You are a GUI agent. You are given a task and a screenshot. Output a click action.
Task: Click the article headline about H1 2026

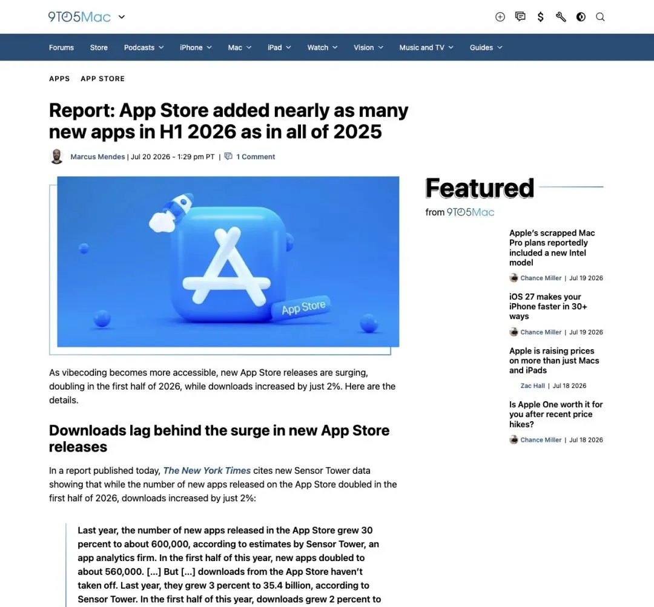228,121
